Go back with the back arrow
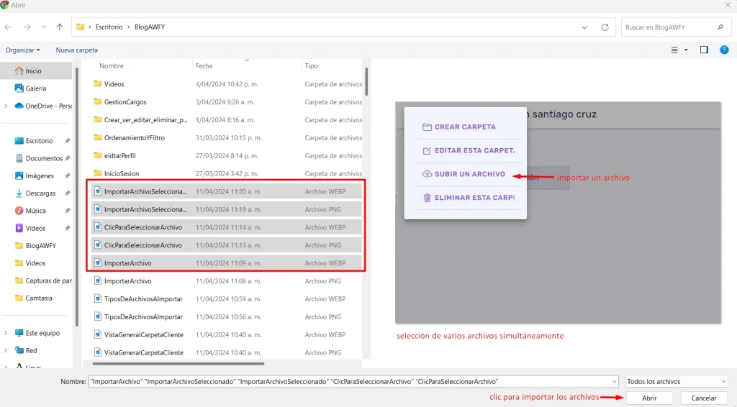Viewport: 737px width, 407px height. [8, 27]
